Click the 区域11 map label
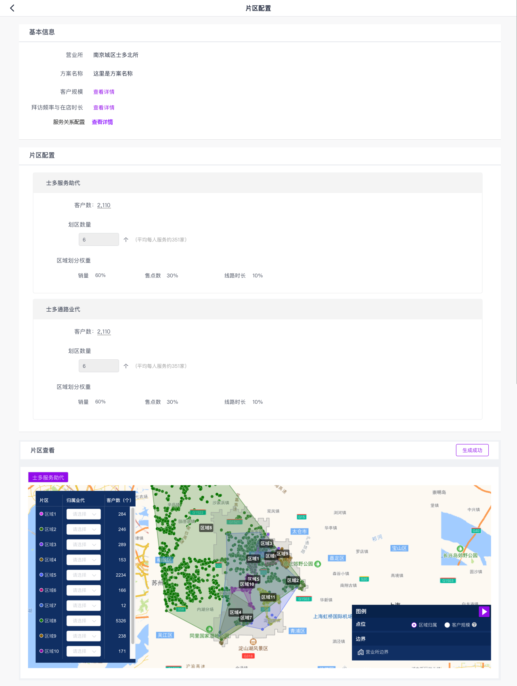 pos(268,597)
